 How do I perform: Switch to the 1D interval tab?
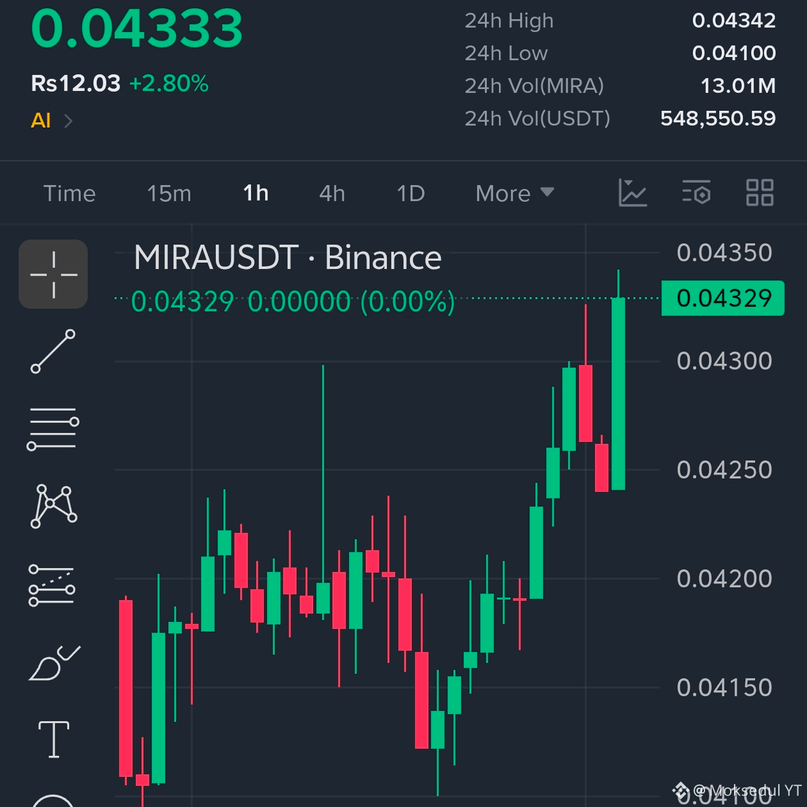[x=411, y=193]
